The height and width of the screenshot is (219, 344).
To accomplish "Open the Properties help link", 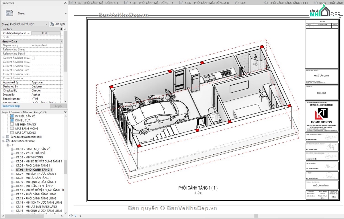I will point(11,106).
